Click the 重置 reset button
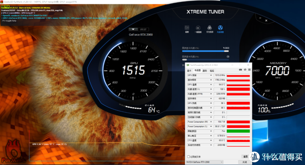The width and height of the screenshot is (305, 165). pos(245,157)
